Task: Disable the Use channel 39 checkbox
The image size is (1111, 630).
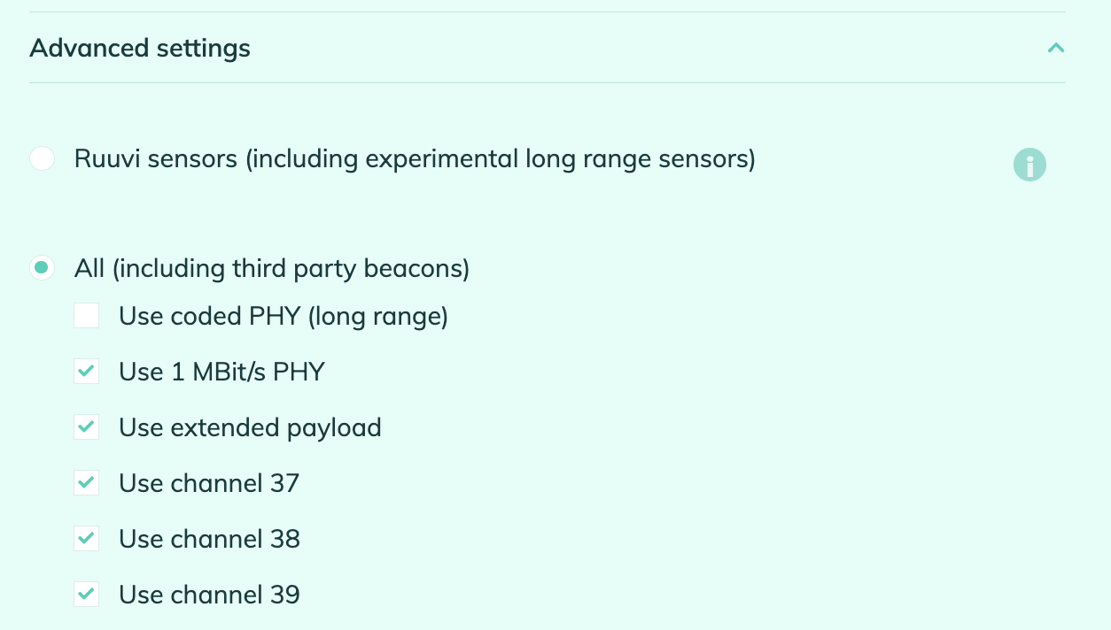Action: [86, 595]
